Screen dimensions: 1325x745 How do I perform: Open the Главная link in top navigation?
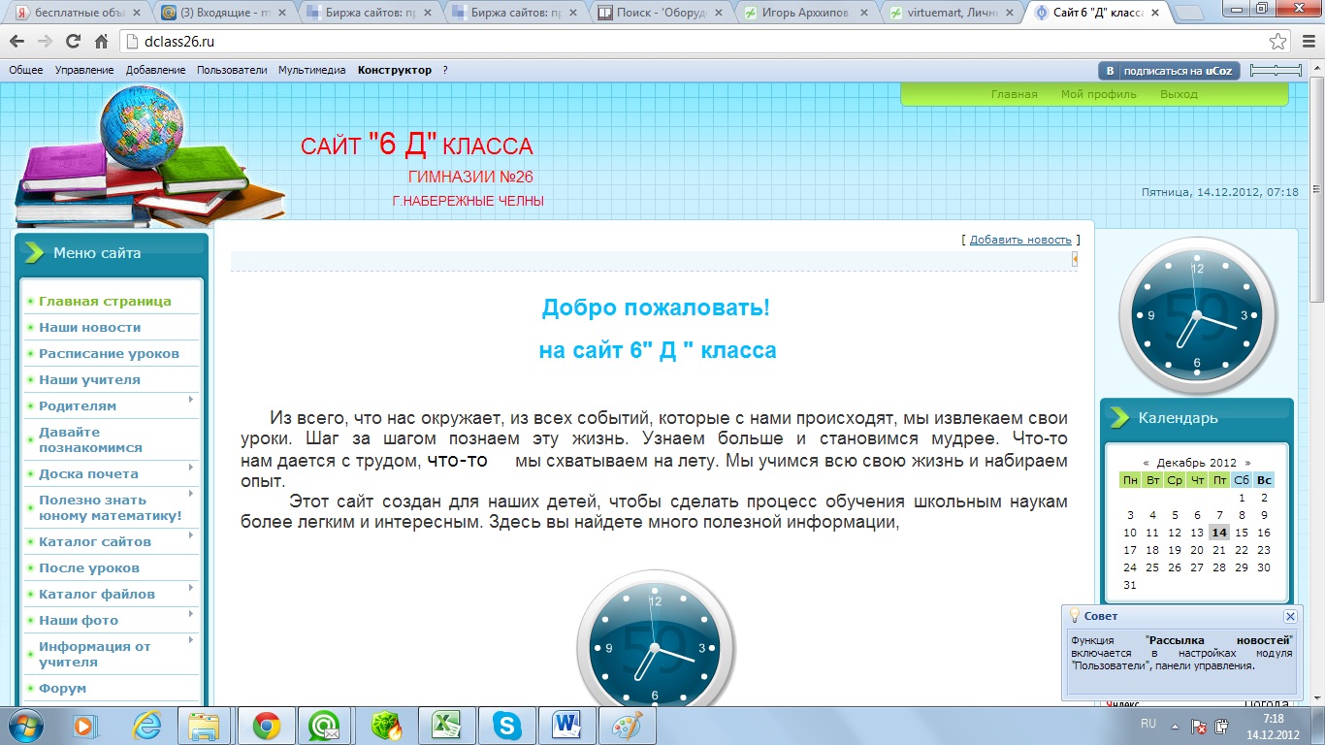pos(1014,94)
